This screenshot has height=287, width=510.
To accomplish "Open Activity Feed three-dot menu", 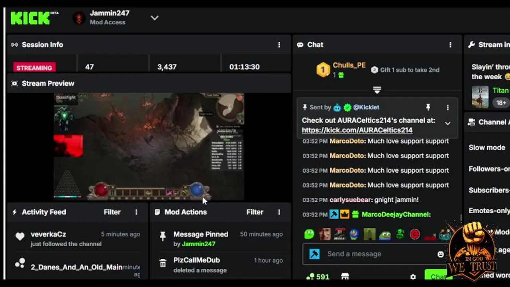I will click(x=136, y=212).
